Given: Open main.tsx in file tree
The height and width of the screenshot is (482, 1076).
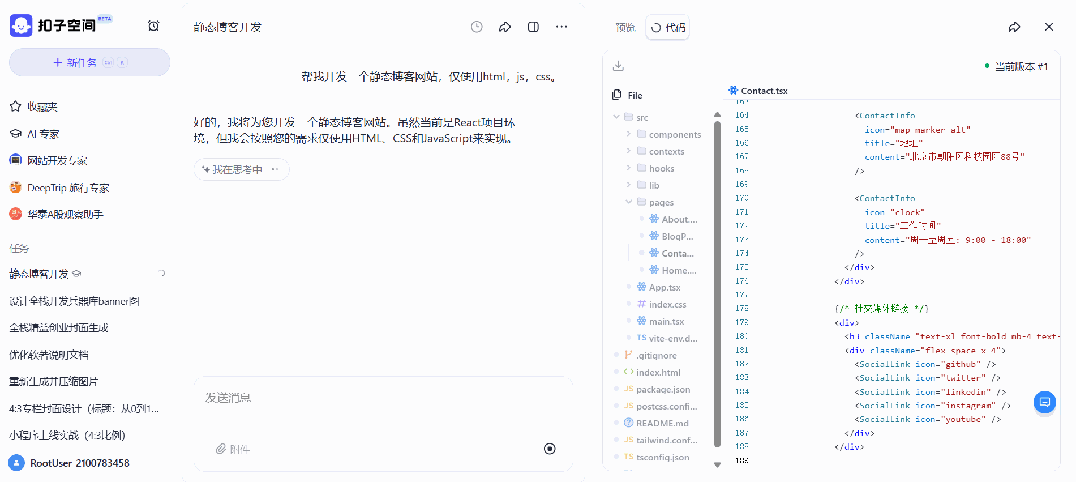Looking at the screenshot, I should (661, 321).
